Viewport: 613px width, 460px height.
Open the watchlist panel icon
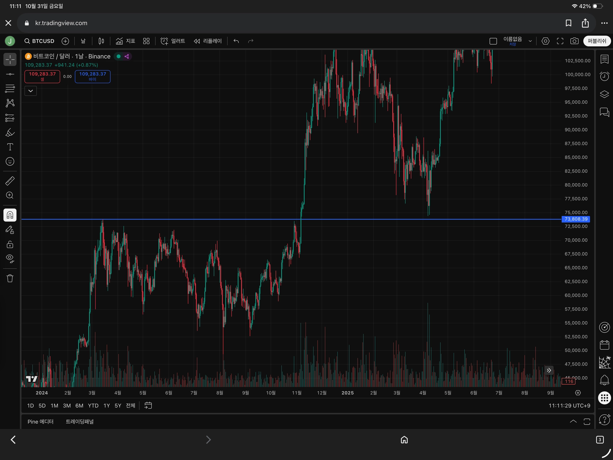click(604, 59)
